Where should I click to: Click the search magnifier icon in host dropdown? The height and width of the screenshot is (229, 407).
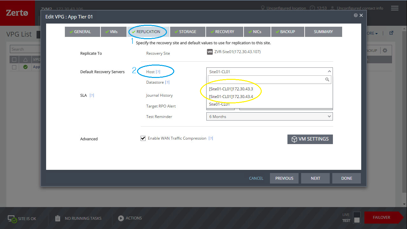[x=327, y=80]
